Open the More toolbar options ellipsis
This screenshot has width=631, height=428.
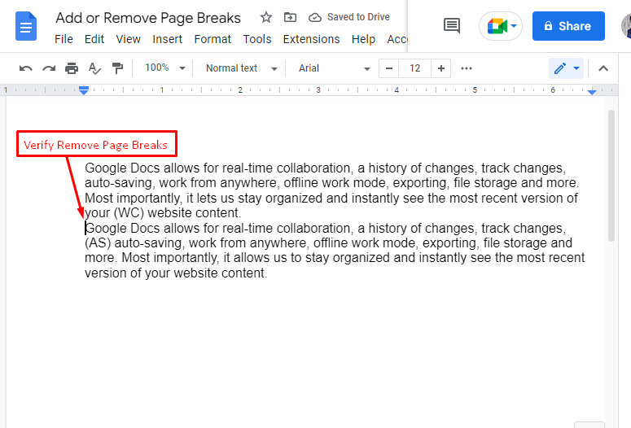pyautogui.click(x=467, y=68)
